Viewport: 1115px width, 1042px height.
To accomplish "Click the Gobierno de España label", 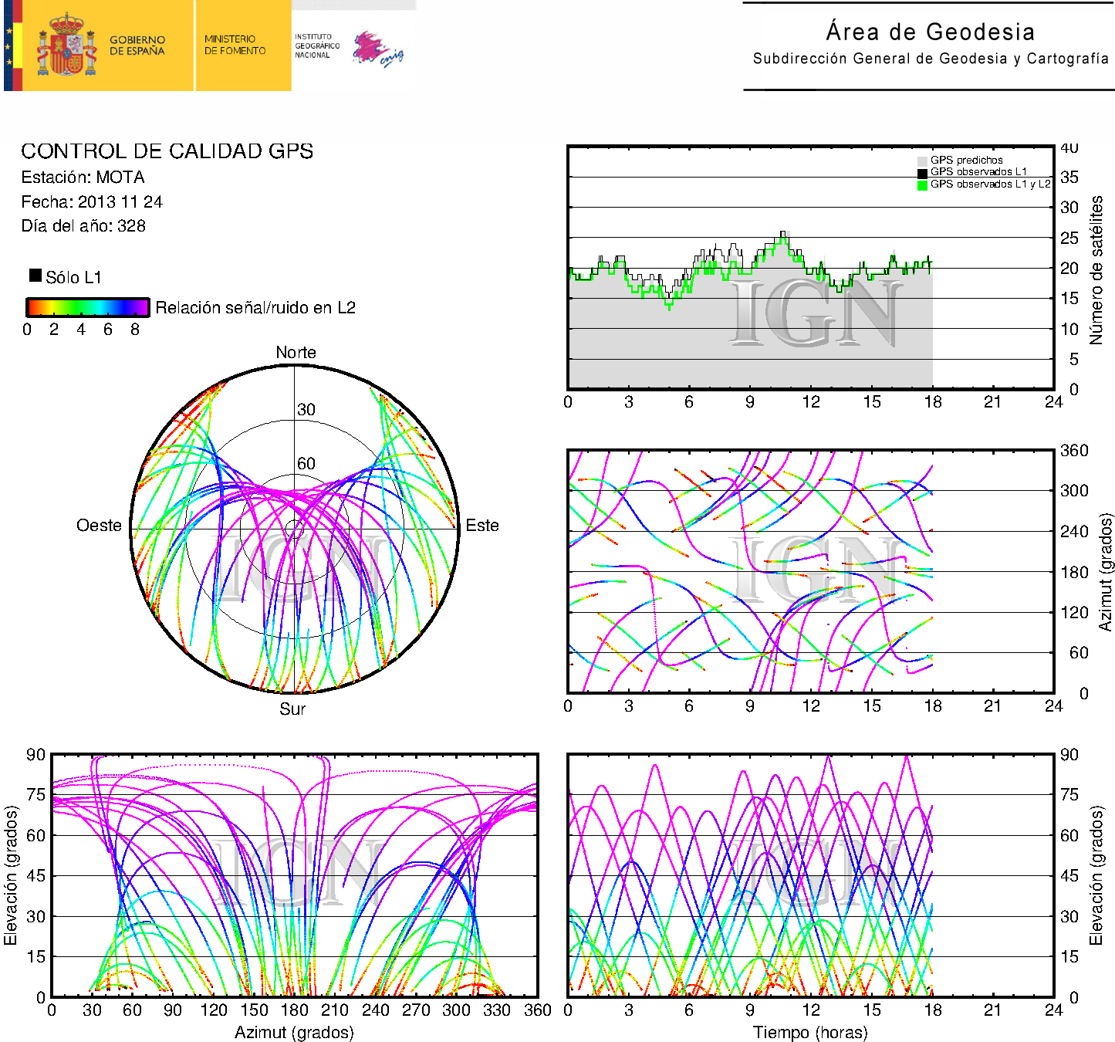I will 137,46.
